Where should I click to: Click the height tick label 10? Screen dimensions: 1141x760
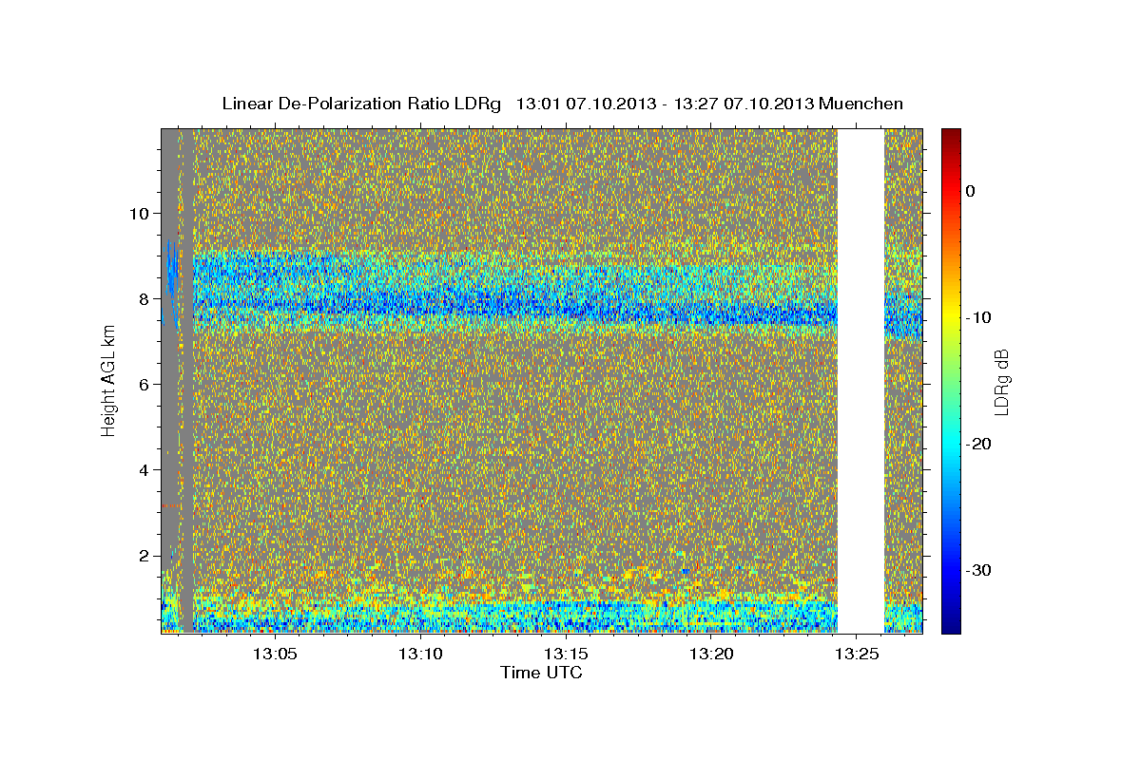pyautogui.click(x=141, y=213)
